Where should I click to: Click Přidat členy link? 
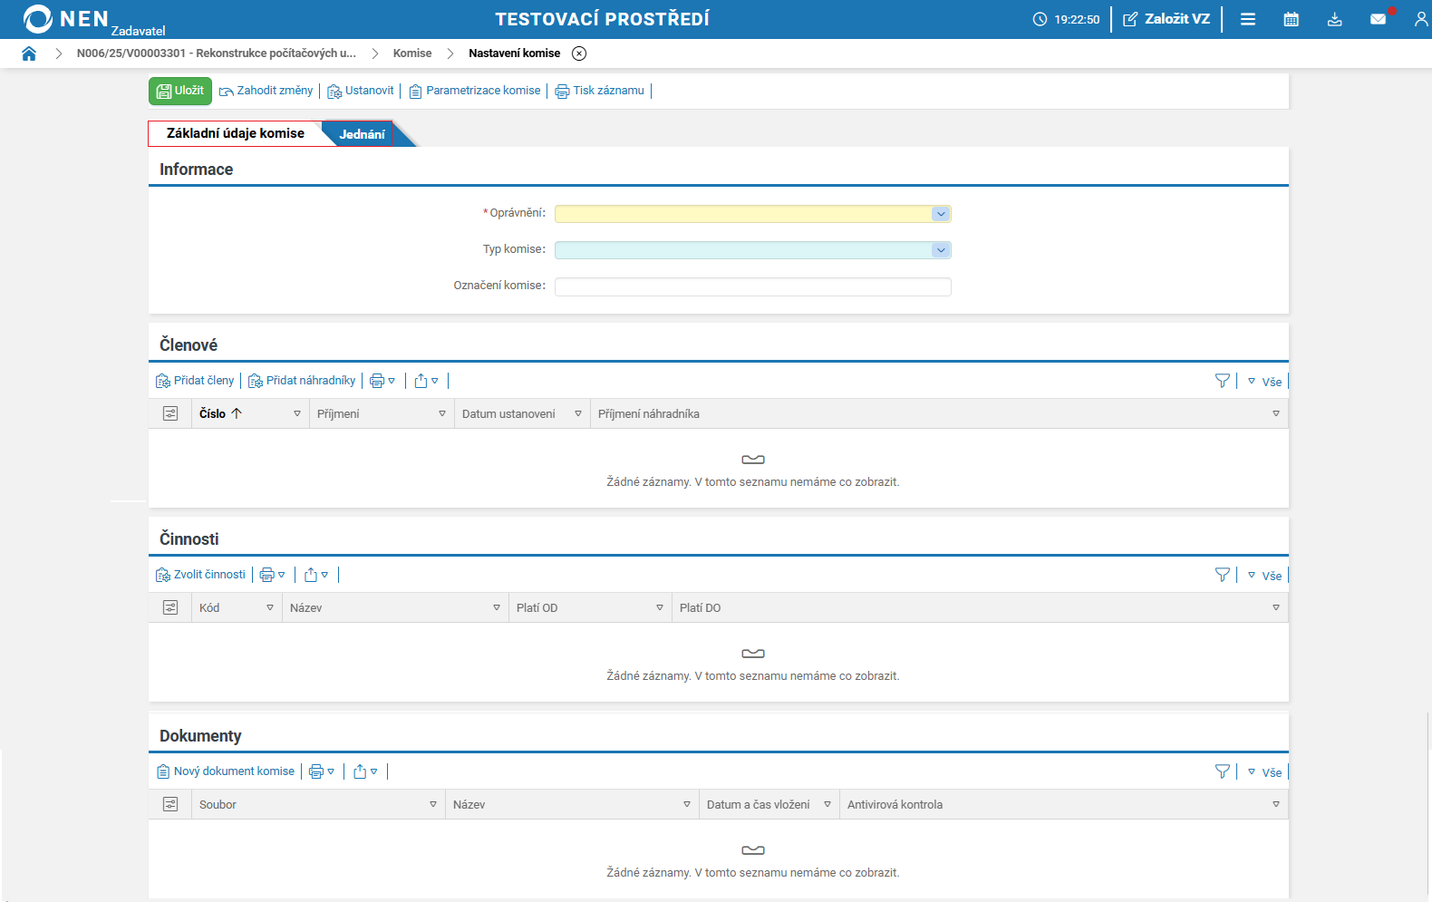[x=195, y=381]
